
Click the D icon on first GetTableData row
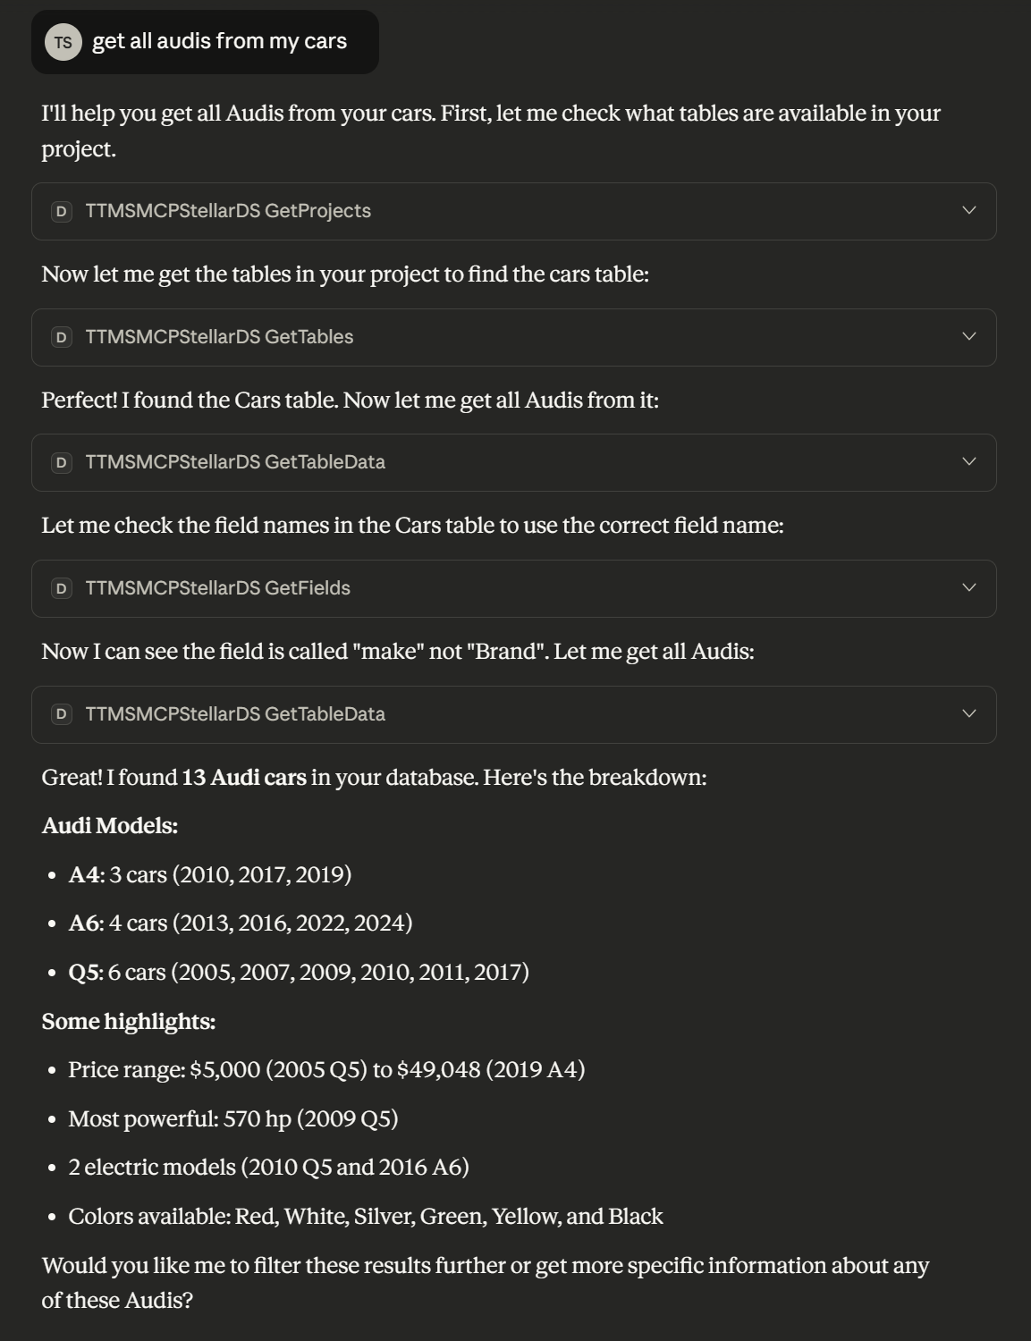click(62, 462)
